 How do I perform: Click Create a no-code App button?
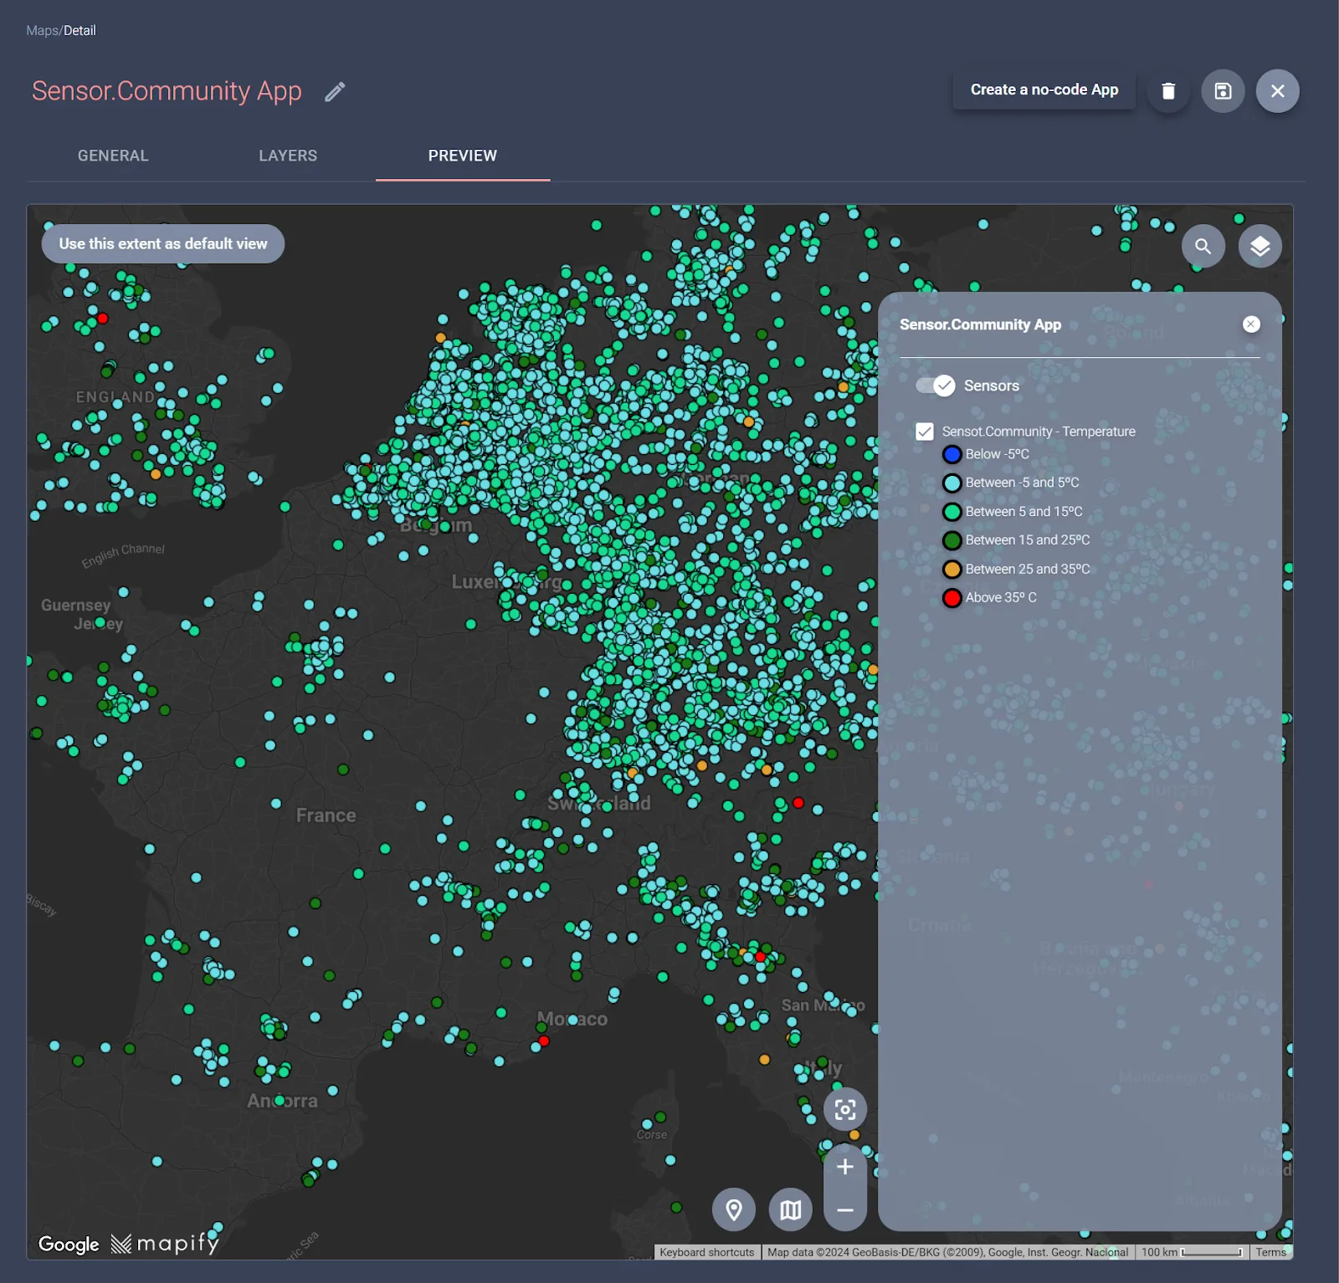pyautogui.click(x=1044, y=89)
